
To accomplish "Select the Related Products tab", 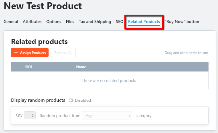I will (x=144, y=22).
